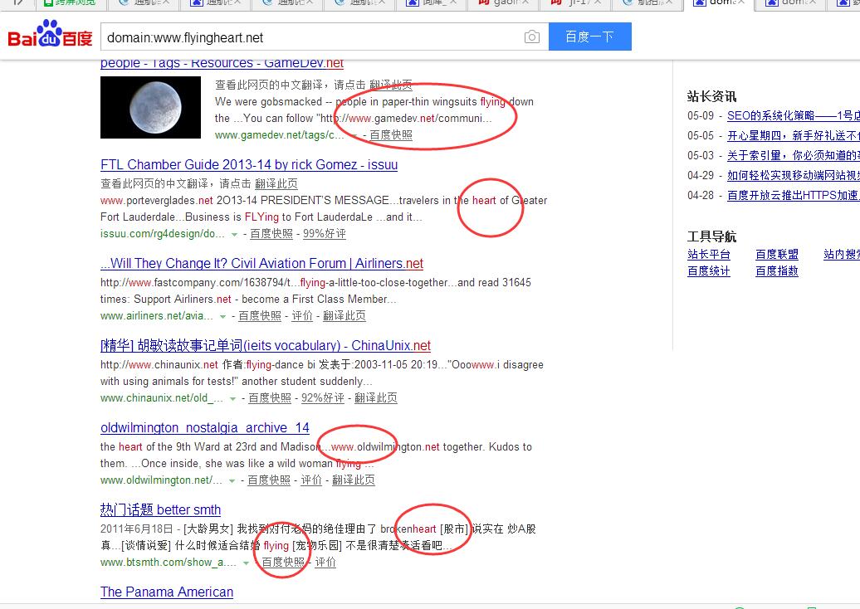Click 百度联盟 in 工具导航
This screenshot has height=609, width=860.
[777, 255]
